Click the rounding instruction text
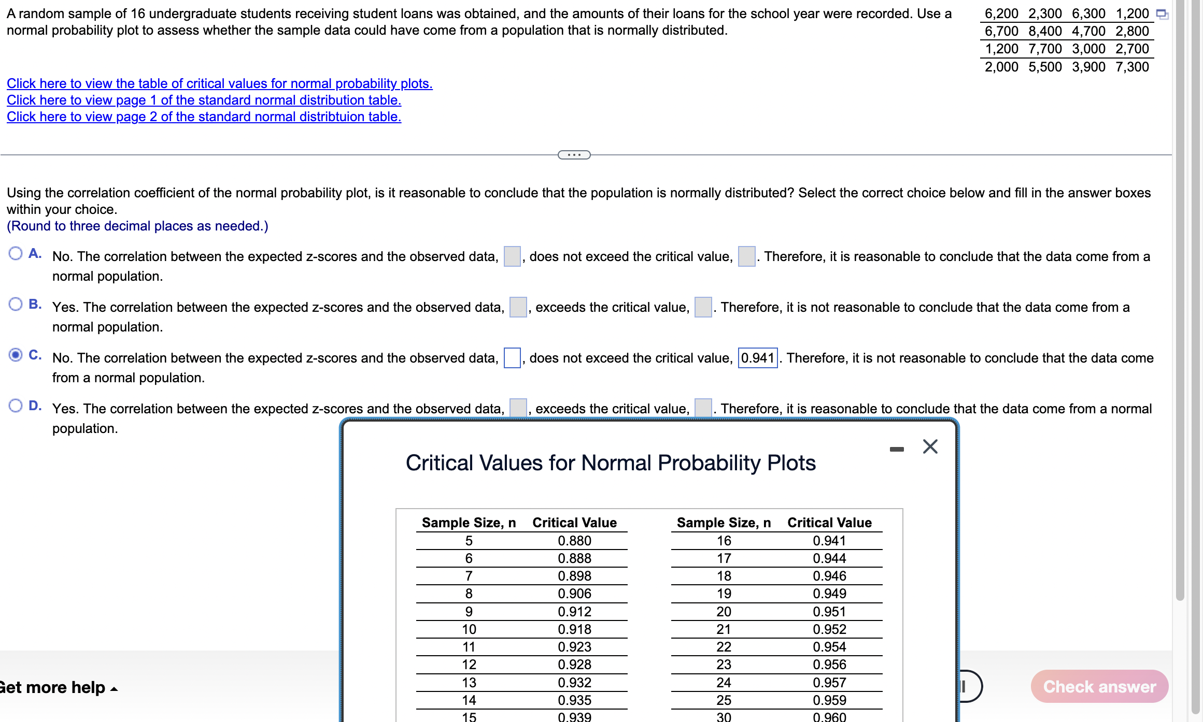1203x722 pixels. (137, 226)
